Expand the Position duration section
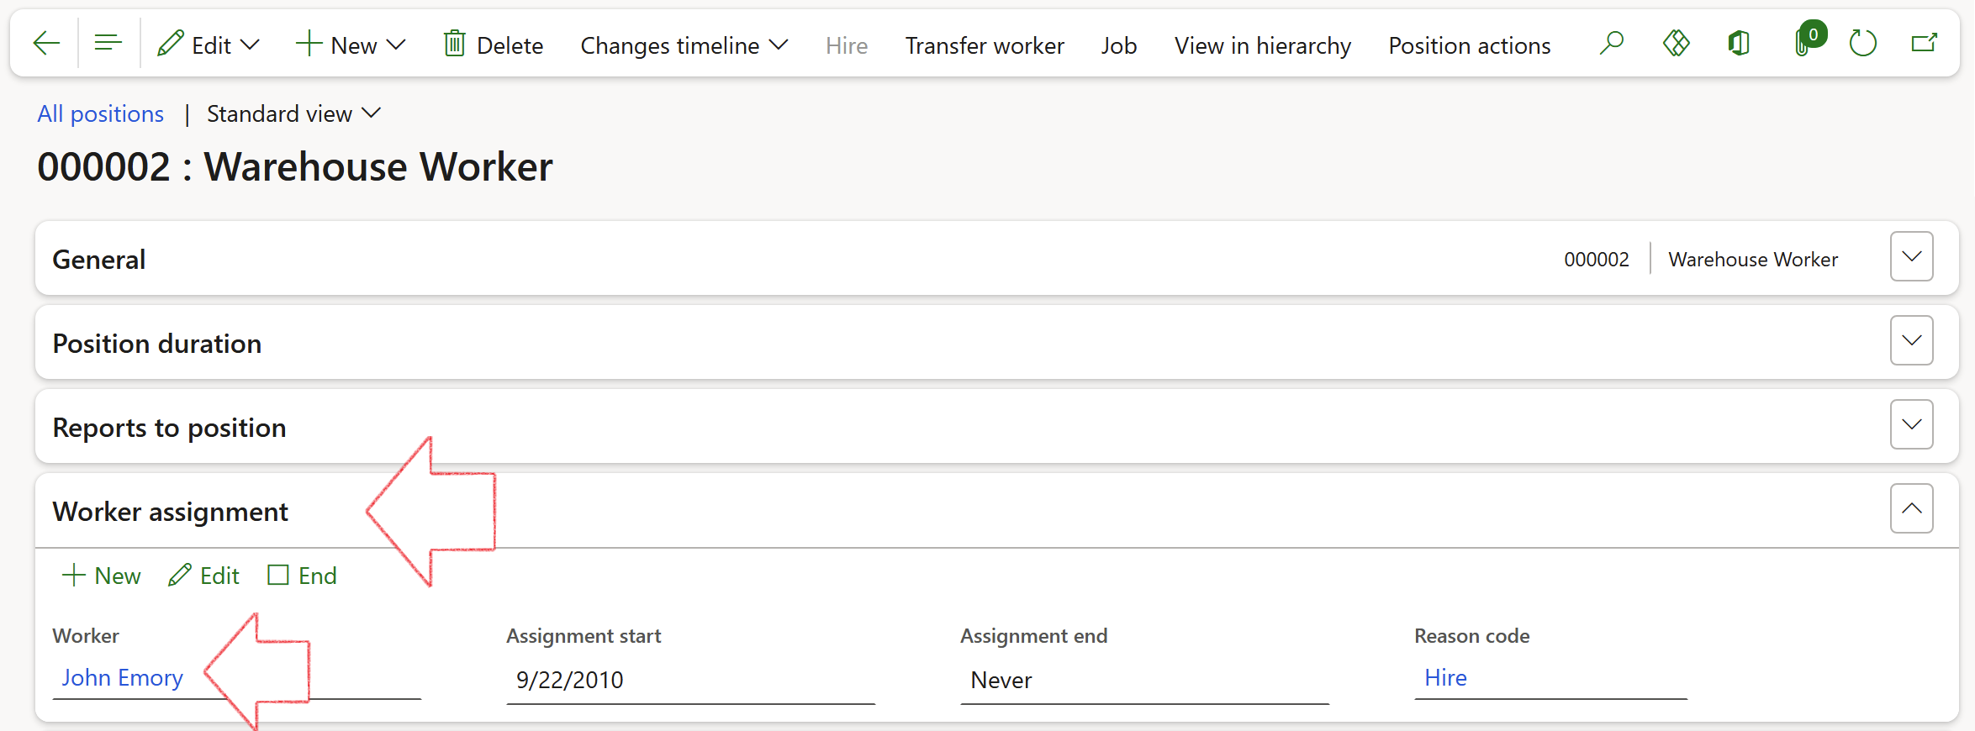 1911,341
